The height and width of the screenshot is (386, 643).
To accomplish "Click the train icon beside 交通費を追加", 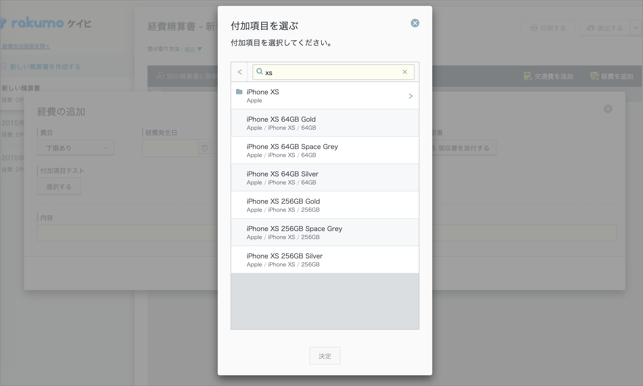I will click(x=527, y=76).
